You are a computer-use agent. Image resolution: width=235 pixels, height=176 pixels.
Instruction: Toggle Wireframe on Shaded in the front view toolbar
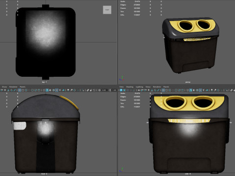(x=53, y=90)
